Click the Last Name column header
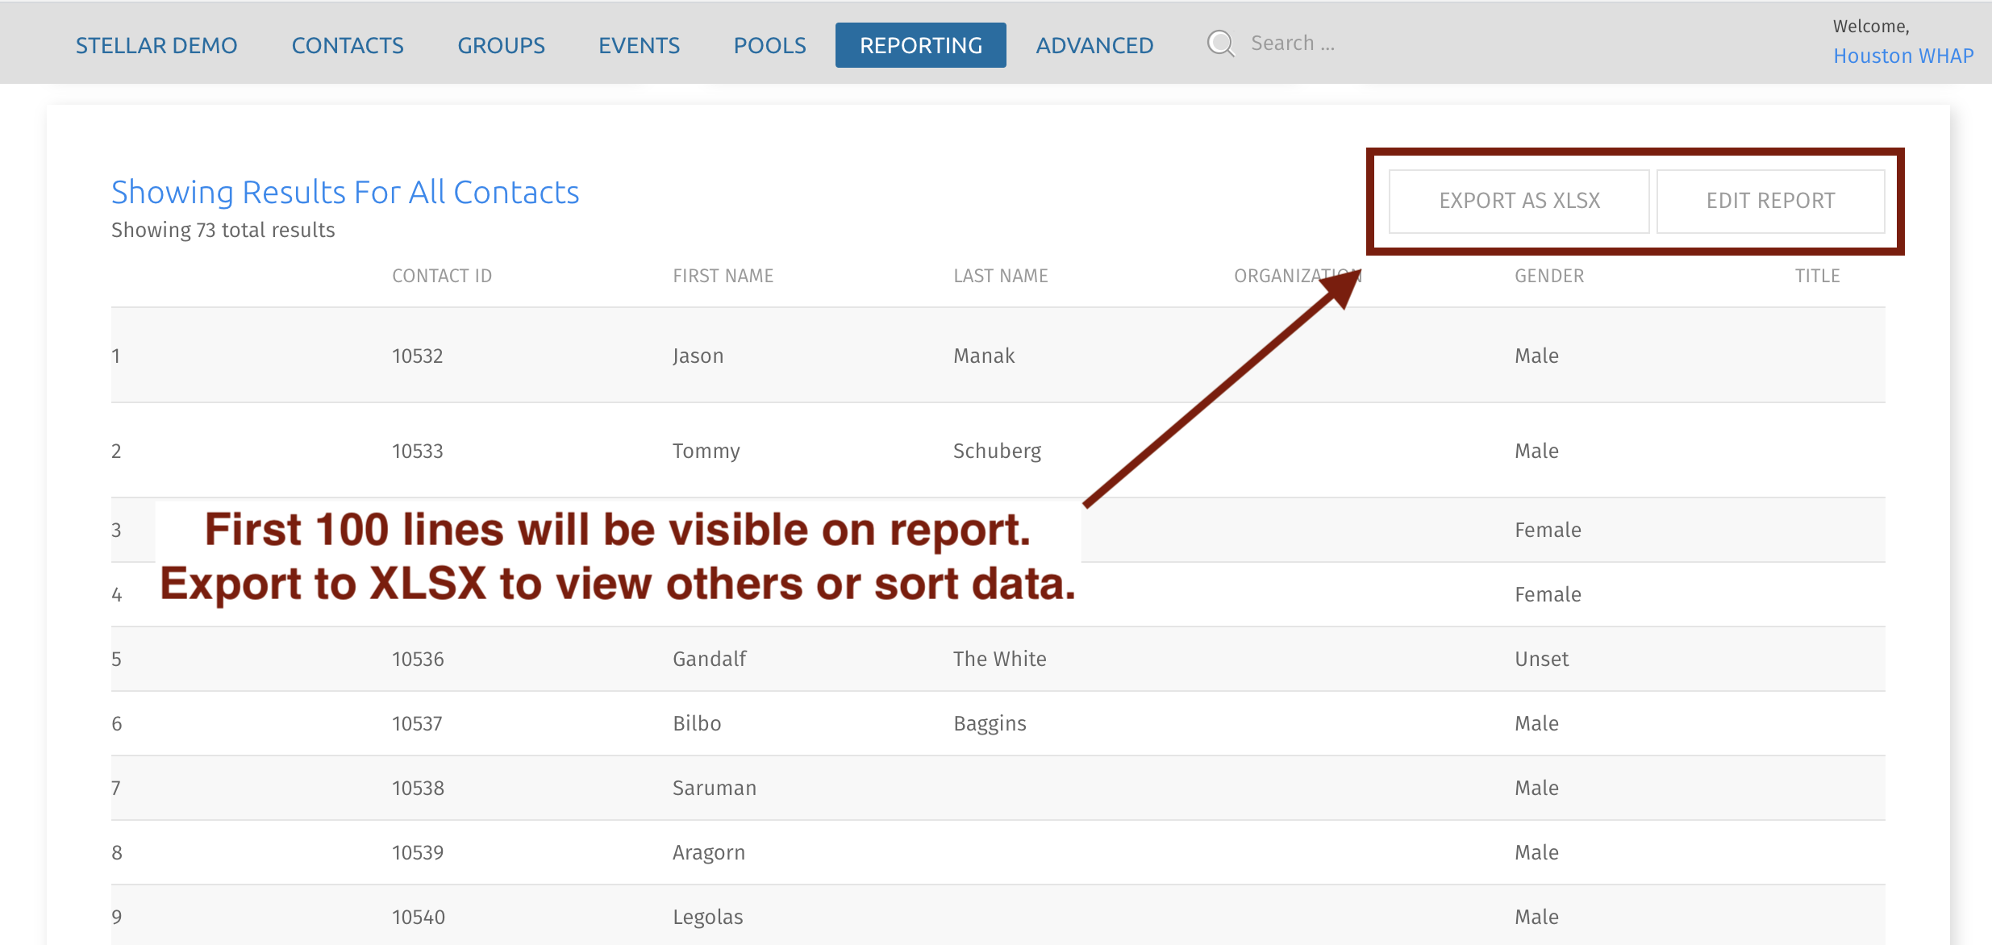 [1000, 276]
